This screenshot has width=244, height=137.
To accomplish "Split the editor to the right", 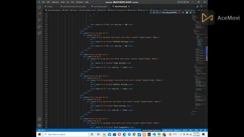I will click(x=201, y=6).
